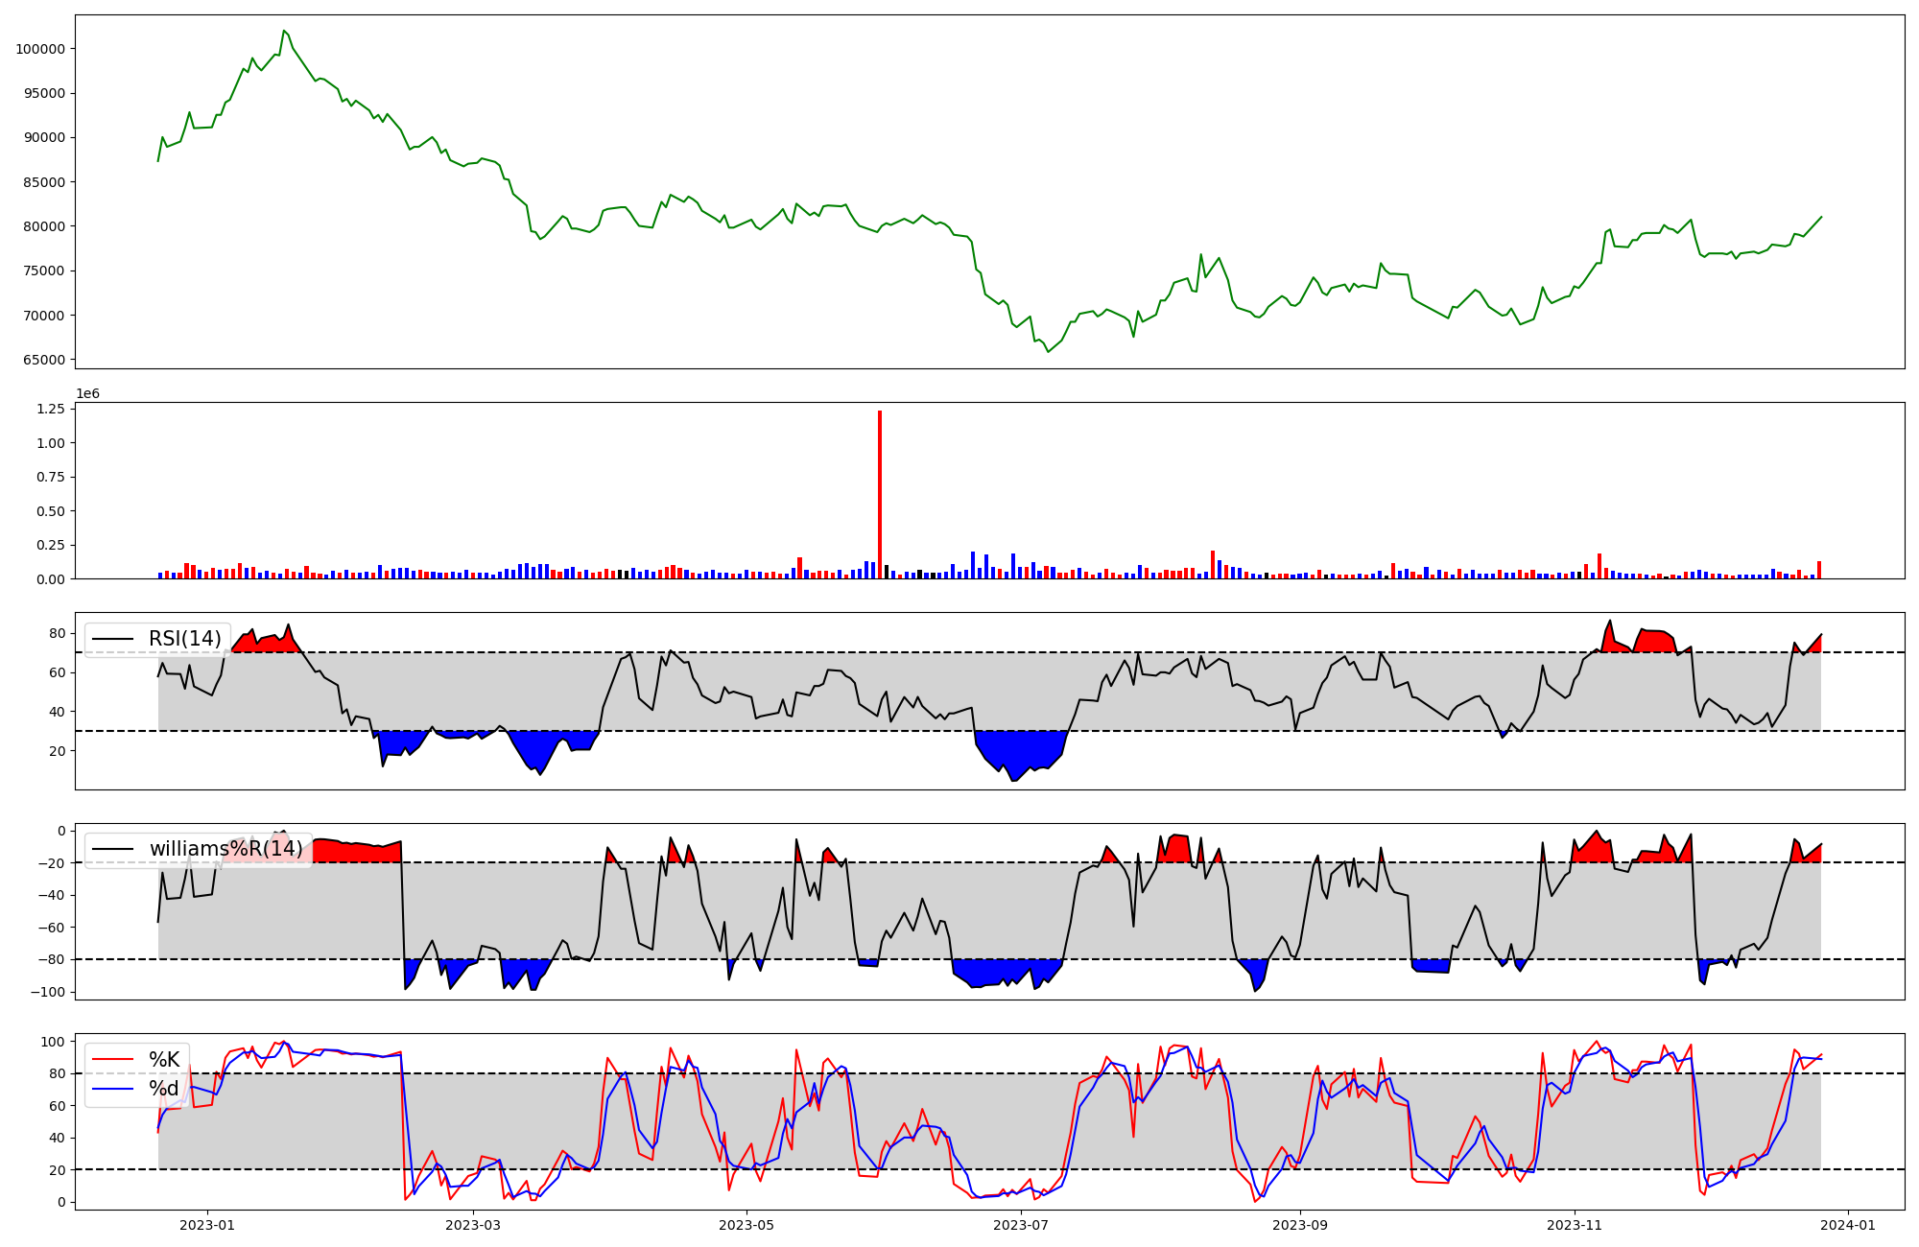Click the 2023-11 x-axis label
The width and height of the screenshot is (1919, 1247).
[1575, 1225]
